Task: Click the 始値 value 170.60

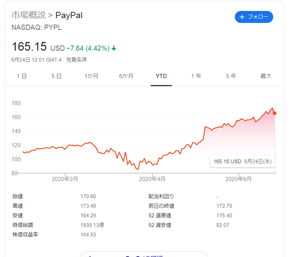Action: point(88,196)
